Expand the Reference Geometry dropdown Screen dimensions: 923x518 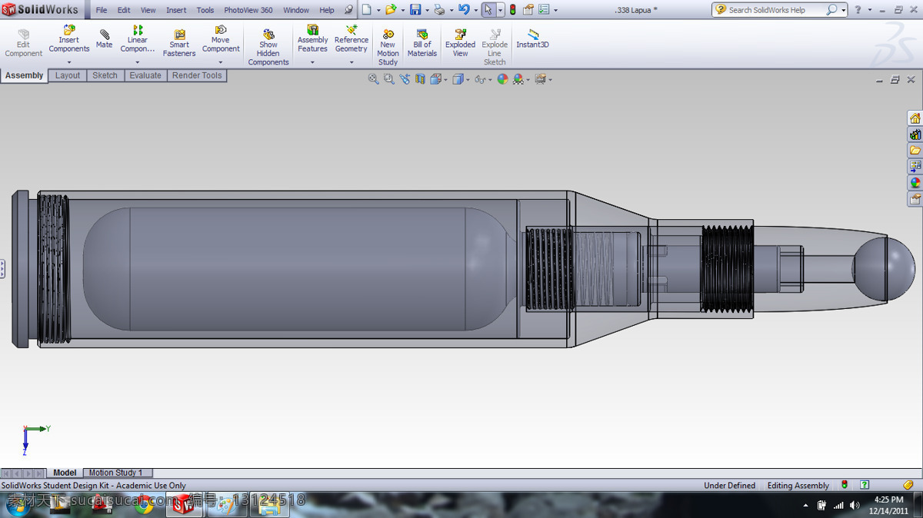(352, 63)
